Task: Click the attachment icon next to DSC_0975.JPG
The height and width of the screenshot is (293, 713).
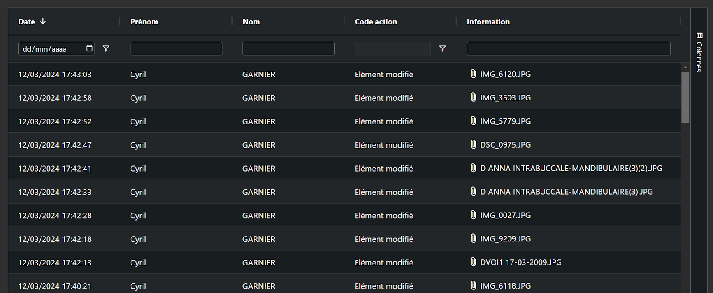Action: click(473, 144)
